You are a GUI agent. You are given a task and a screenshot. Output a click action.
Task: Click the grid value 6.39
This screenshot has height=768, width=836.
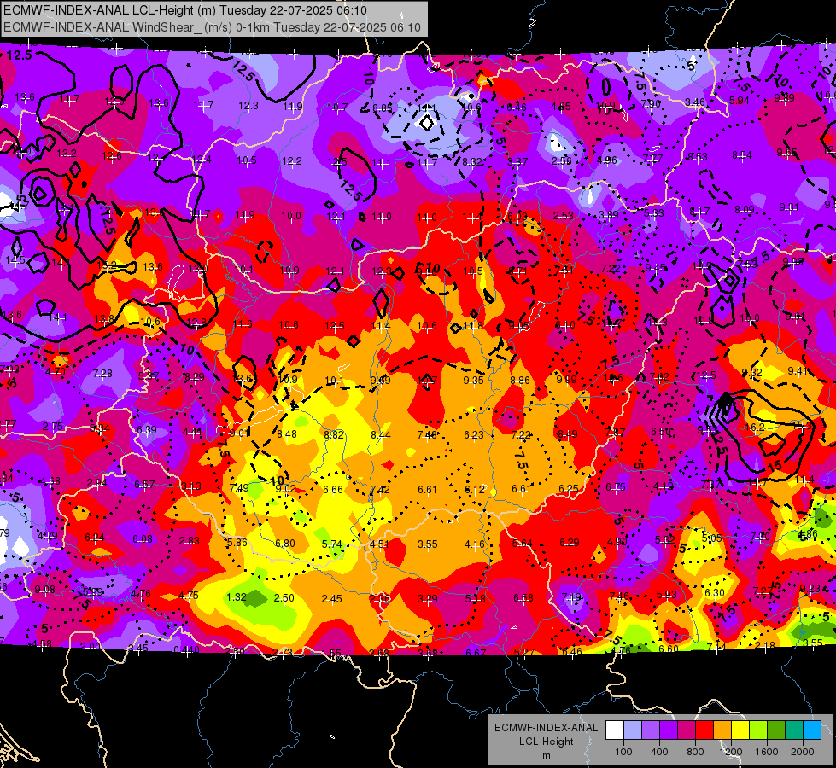(x=147, y=429)
